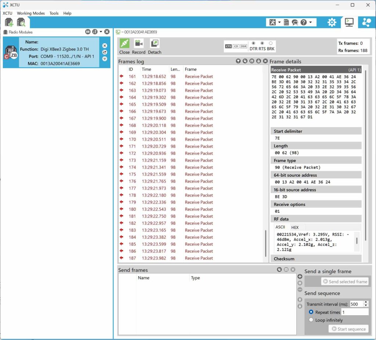Click Start sequence button
Image resolution: width=376 pixels, height=340 pixels.
coord(348,329)
